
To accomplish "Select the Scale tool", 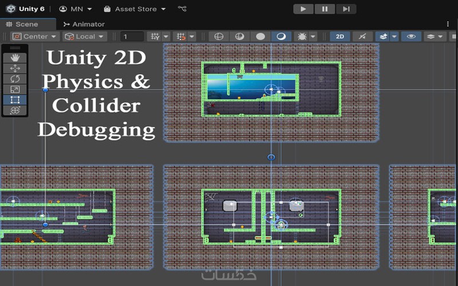I will click(15, 89).
